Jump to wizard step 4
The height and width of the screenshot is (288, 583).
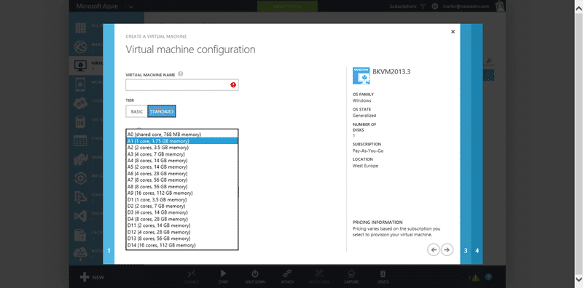477,251
